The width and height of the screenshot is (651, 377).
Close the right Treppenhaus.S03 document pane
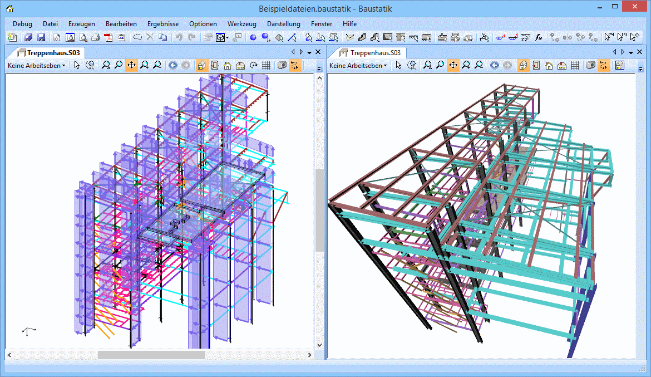(640, 52)
